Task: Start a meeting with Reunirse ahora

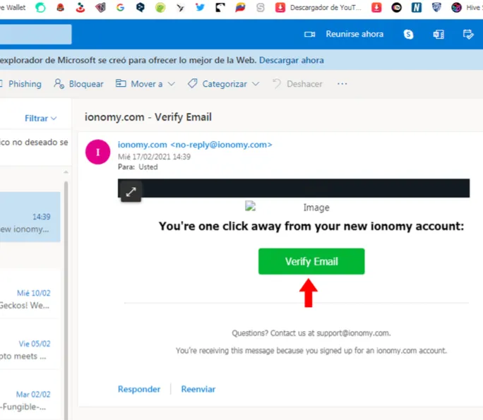Action: [354, 34]
